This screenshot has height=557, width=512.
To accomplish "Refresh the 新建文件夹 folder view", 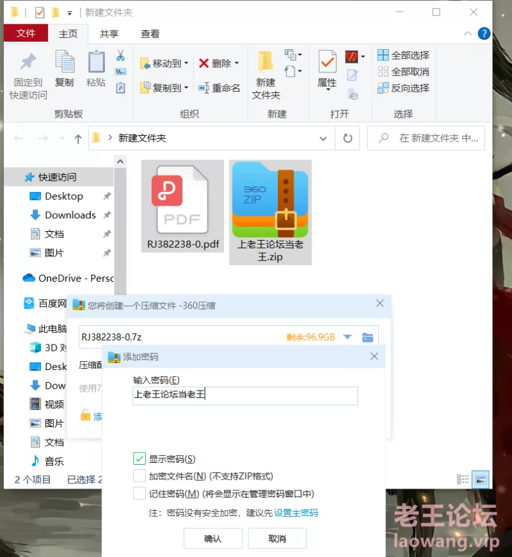I will click(348, 138).
